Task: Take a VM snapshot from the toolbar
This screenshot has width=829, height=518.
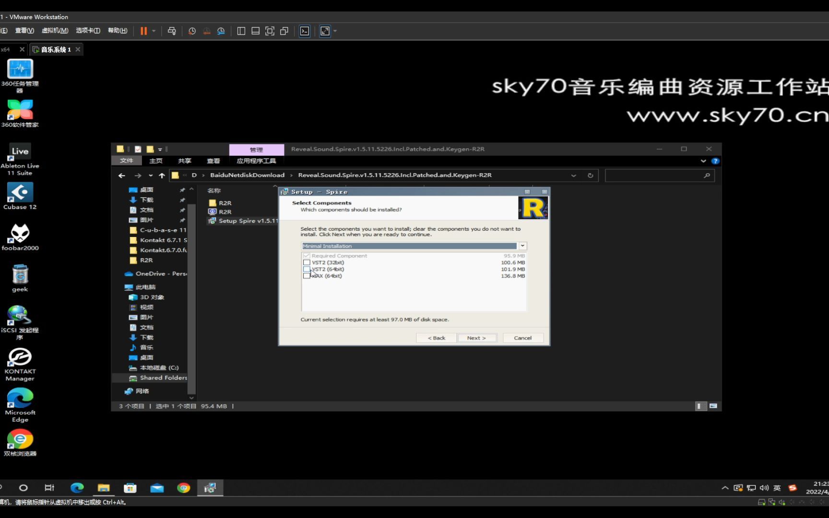Action: tap(192, 31)
